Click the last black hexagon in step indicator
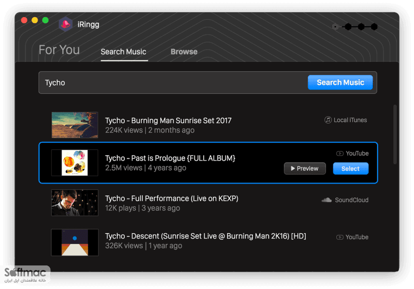414x289 pixels. tap(374, 27)
